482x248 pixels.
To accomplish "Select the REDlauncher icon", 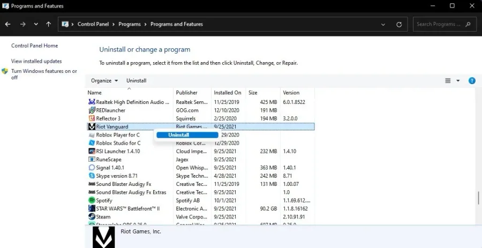I will pyautogui.click(x=92, y=110).
